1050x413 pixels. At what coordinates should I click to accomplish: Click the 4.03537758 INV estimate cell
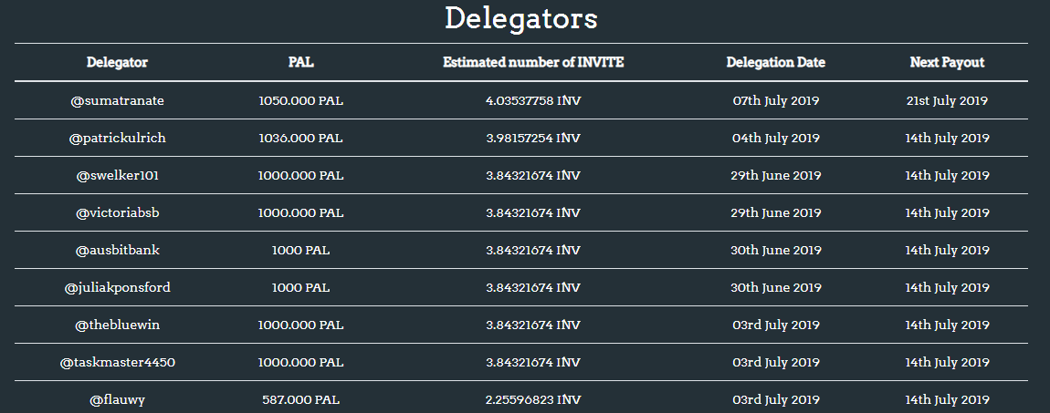tap(533, 101)
